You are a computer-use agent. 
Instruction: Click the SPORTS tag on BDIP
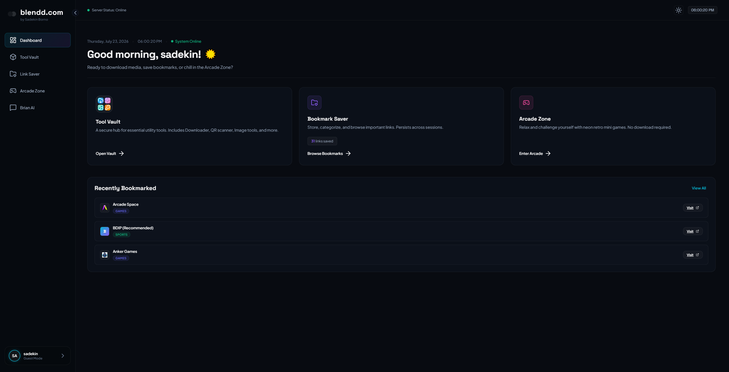121,235
